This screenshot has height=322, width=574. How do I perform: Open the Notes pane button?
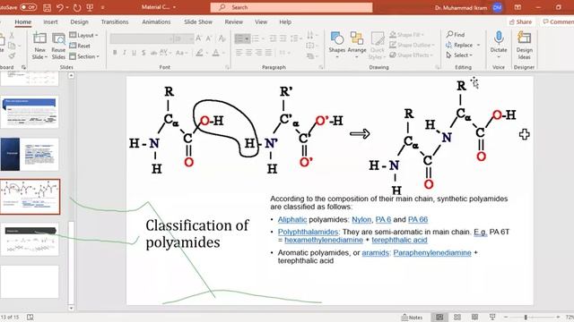pyautogui.click(x=412, y=318)
